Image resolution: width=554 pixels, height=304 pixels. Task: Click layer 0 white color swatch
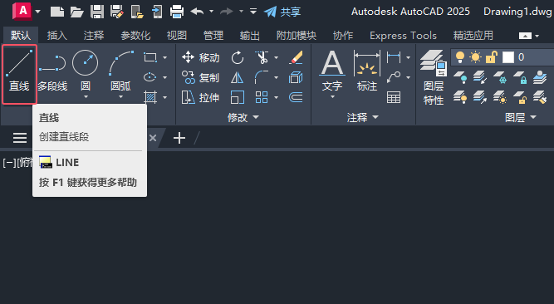coord(508,57)
